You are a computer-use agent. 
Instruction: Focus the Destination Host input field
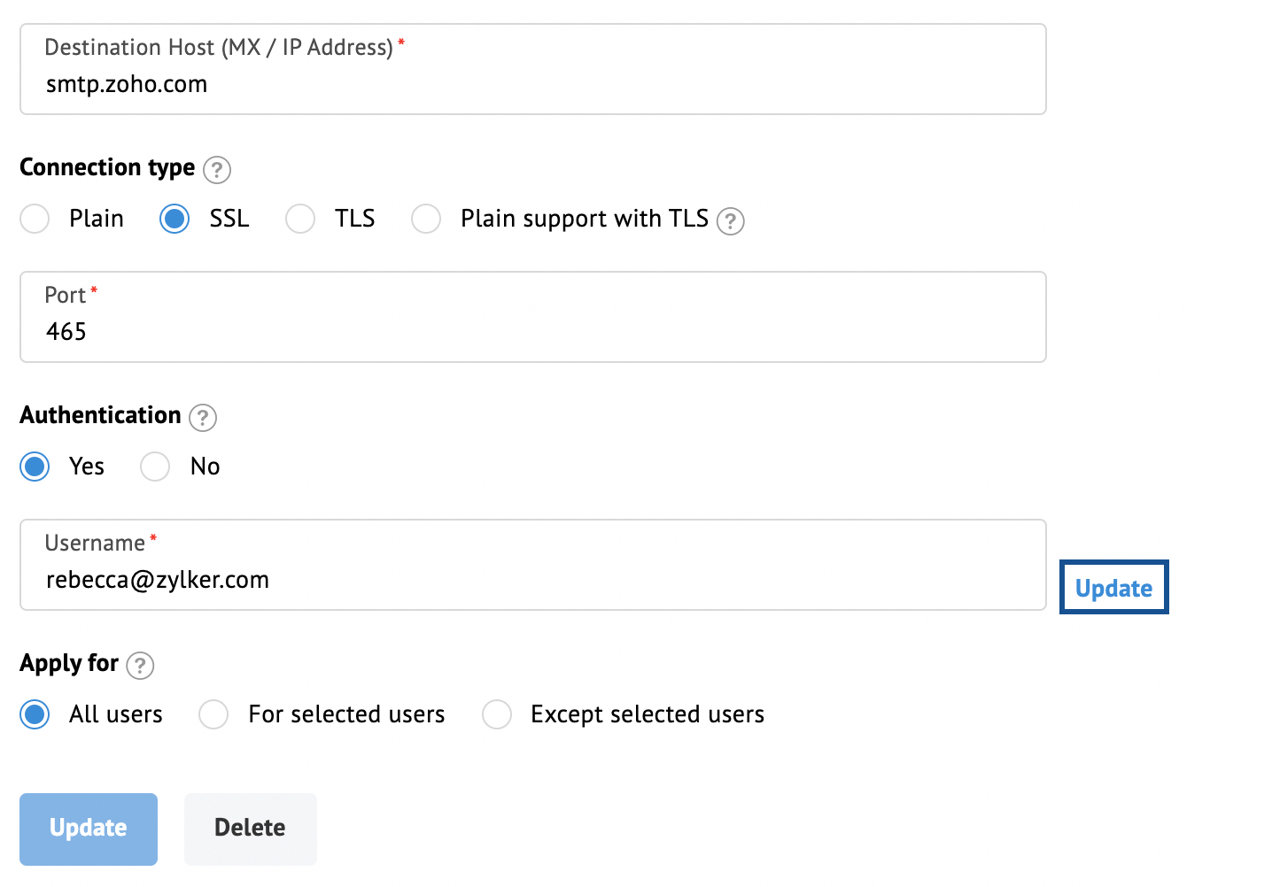(533, 69)
